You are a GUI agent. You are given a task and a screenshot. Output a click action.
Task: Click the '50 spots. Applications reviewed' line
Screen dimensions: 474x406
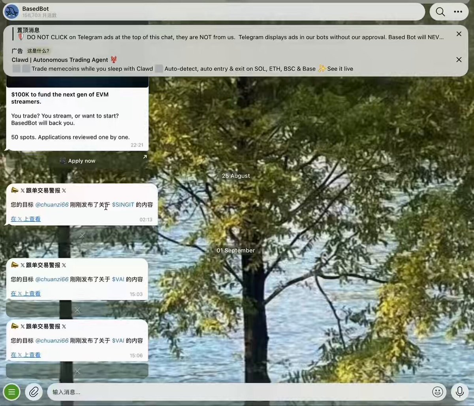pyautogui.click(x=70, y=137)
